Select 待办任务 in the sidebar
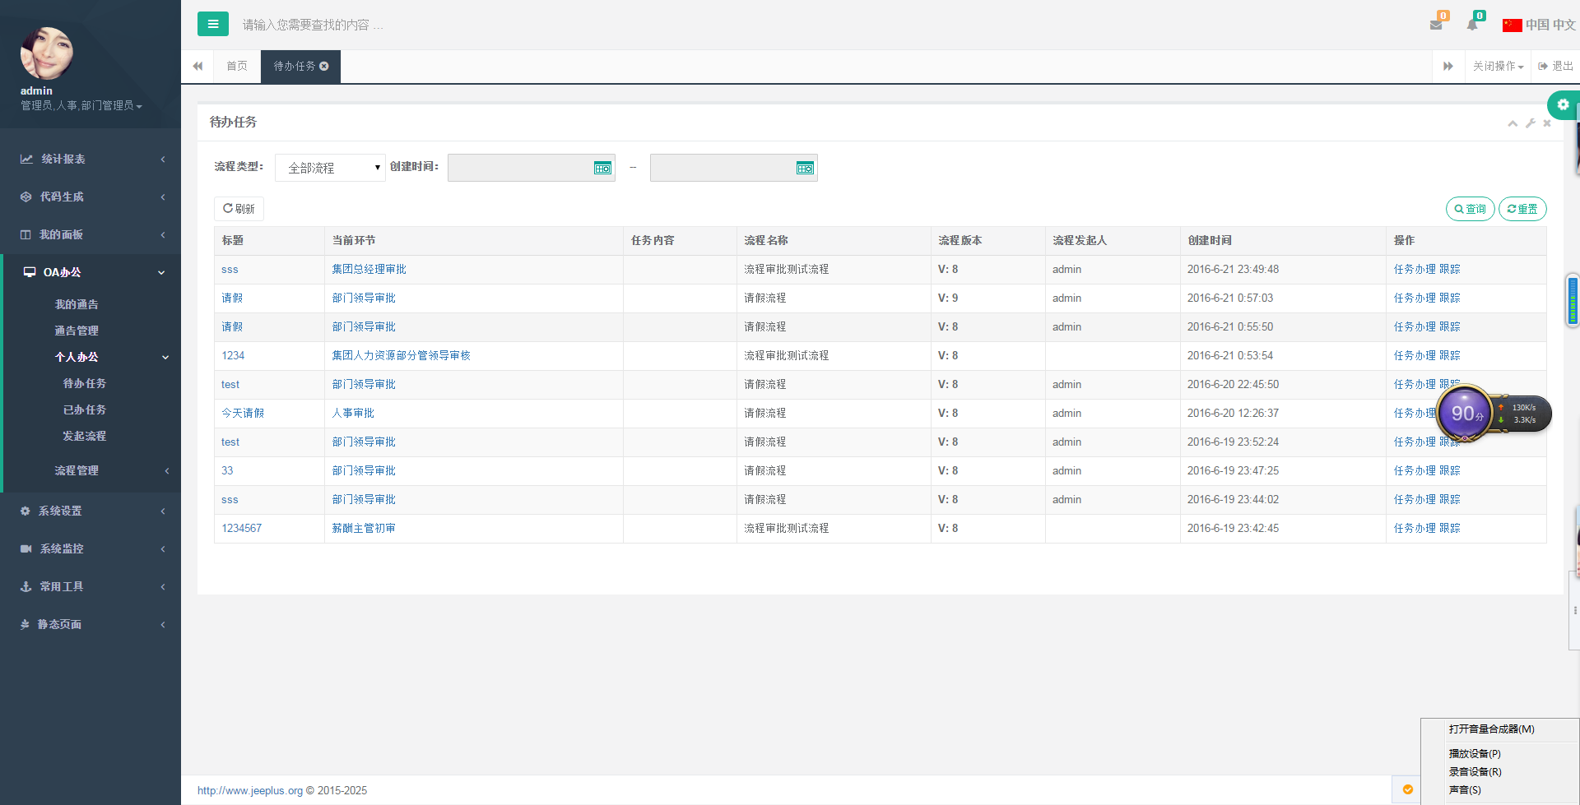Image resolution: width=1580 pixels, height=805 pixels. (85, 383)
